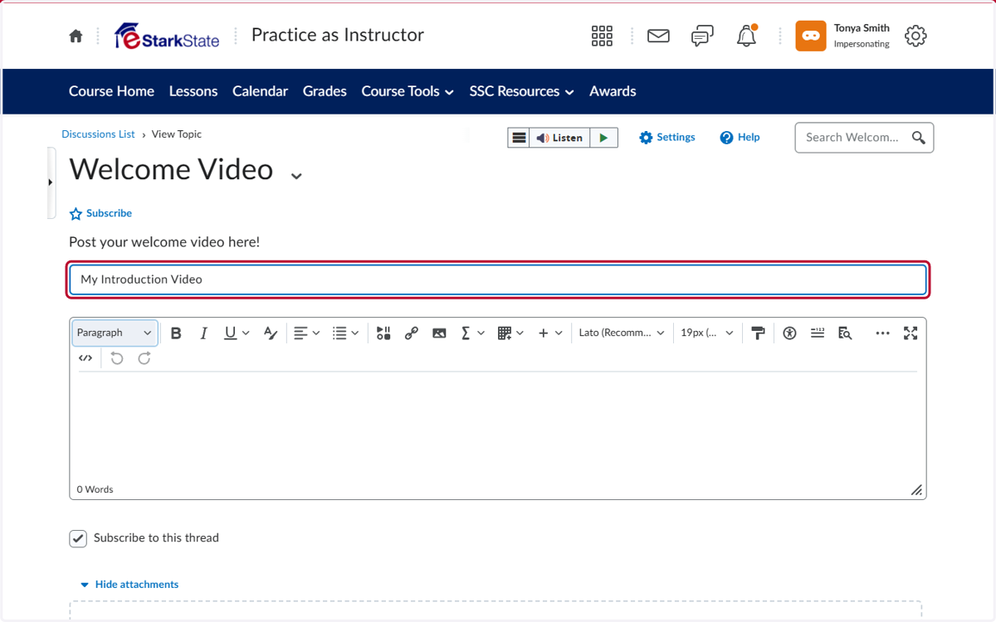Toggle italic formatting
The width and height of the screenshot is (996, 622).
(203, 333)
